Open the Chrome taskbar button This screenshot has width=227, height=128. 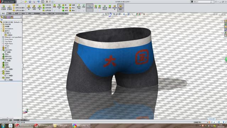81,126
